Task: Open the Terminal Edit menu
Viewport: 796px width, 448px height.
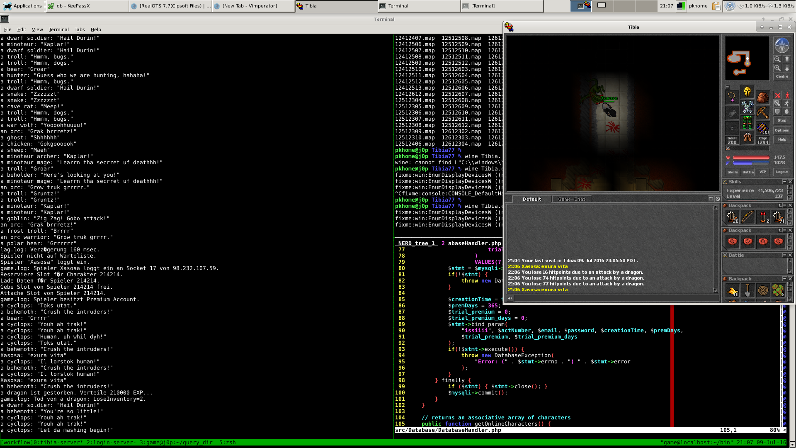Action: tap(22, 29)
